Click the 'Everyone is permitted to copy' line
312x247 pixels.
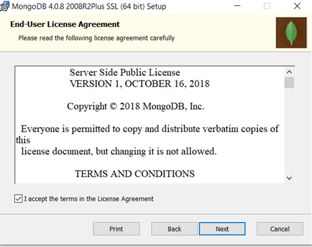tap(150, 129)
